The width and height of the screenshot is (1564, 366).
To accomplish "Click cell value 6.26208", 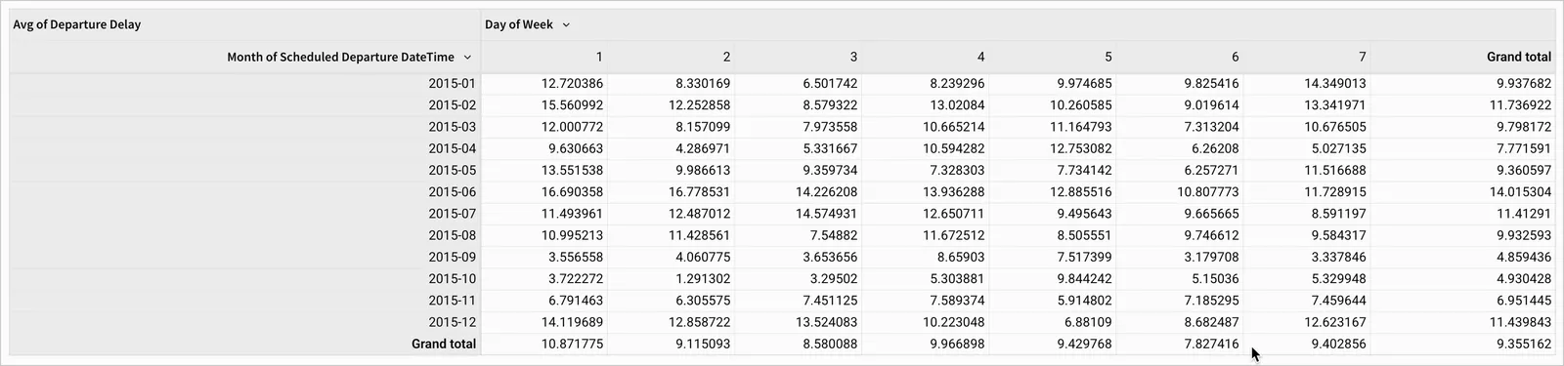I will 1215,148.
